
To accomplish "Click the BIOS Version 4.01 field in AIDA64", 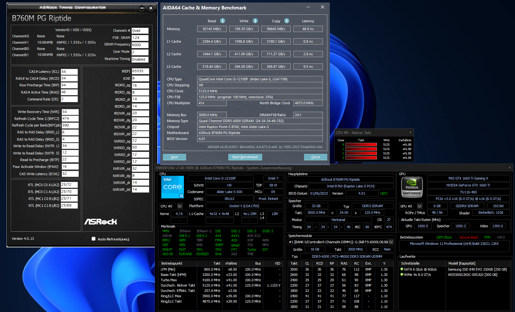I will click(260, 139).
